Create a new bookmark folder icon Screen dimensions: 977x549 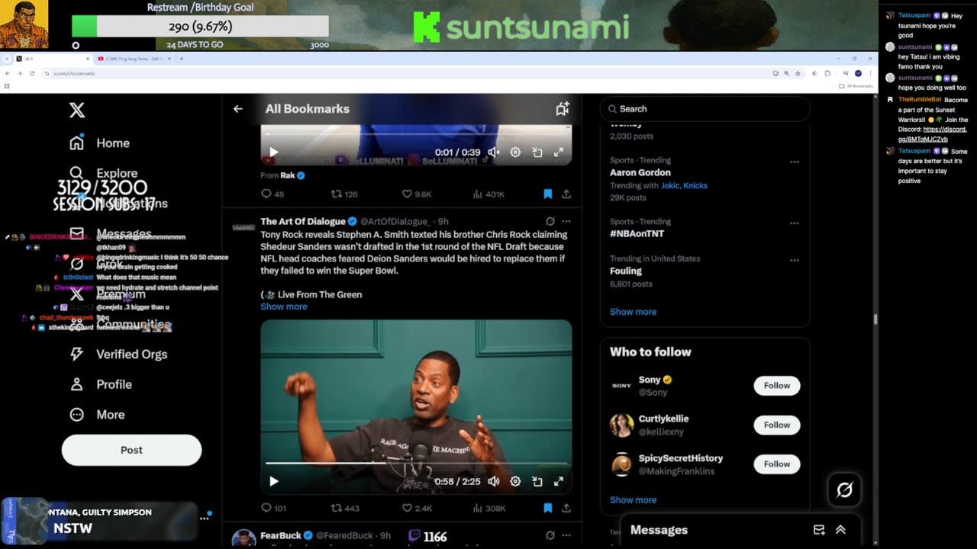563,109
